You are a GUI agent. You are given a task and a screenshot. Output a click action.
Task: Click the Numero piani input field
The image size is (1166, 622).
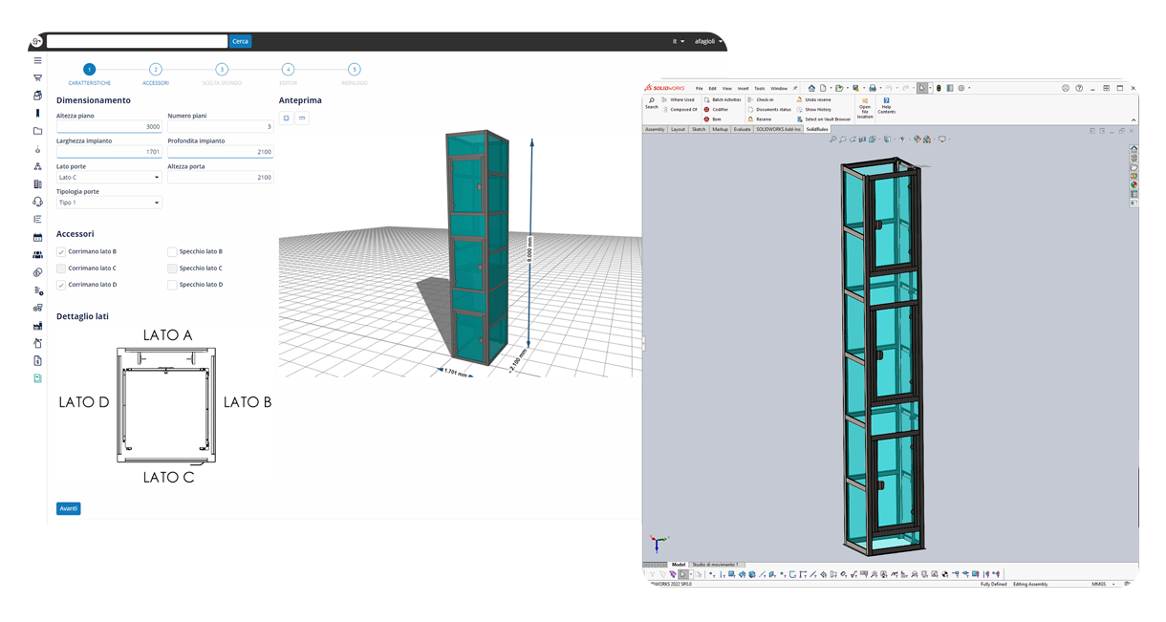pyautogui.click(x=220, y=126)
